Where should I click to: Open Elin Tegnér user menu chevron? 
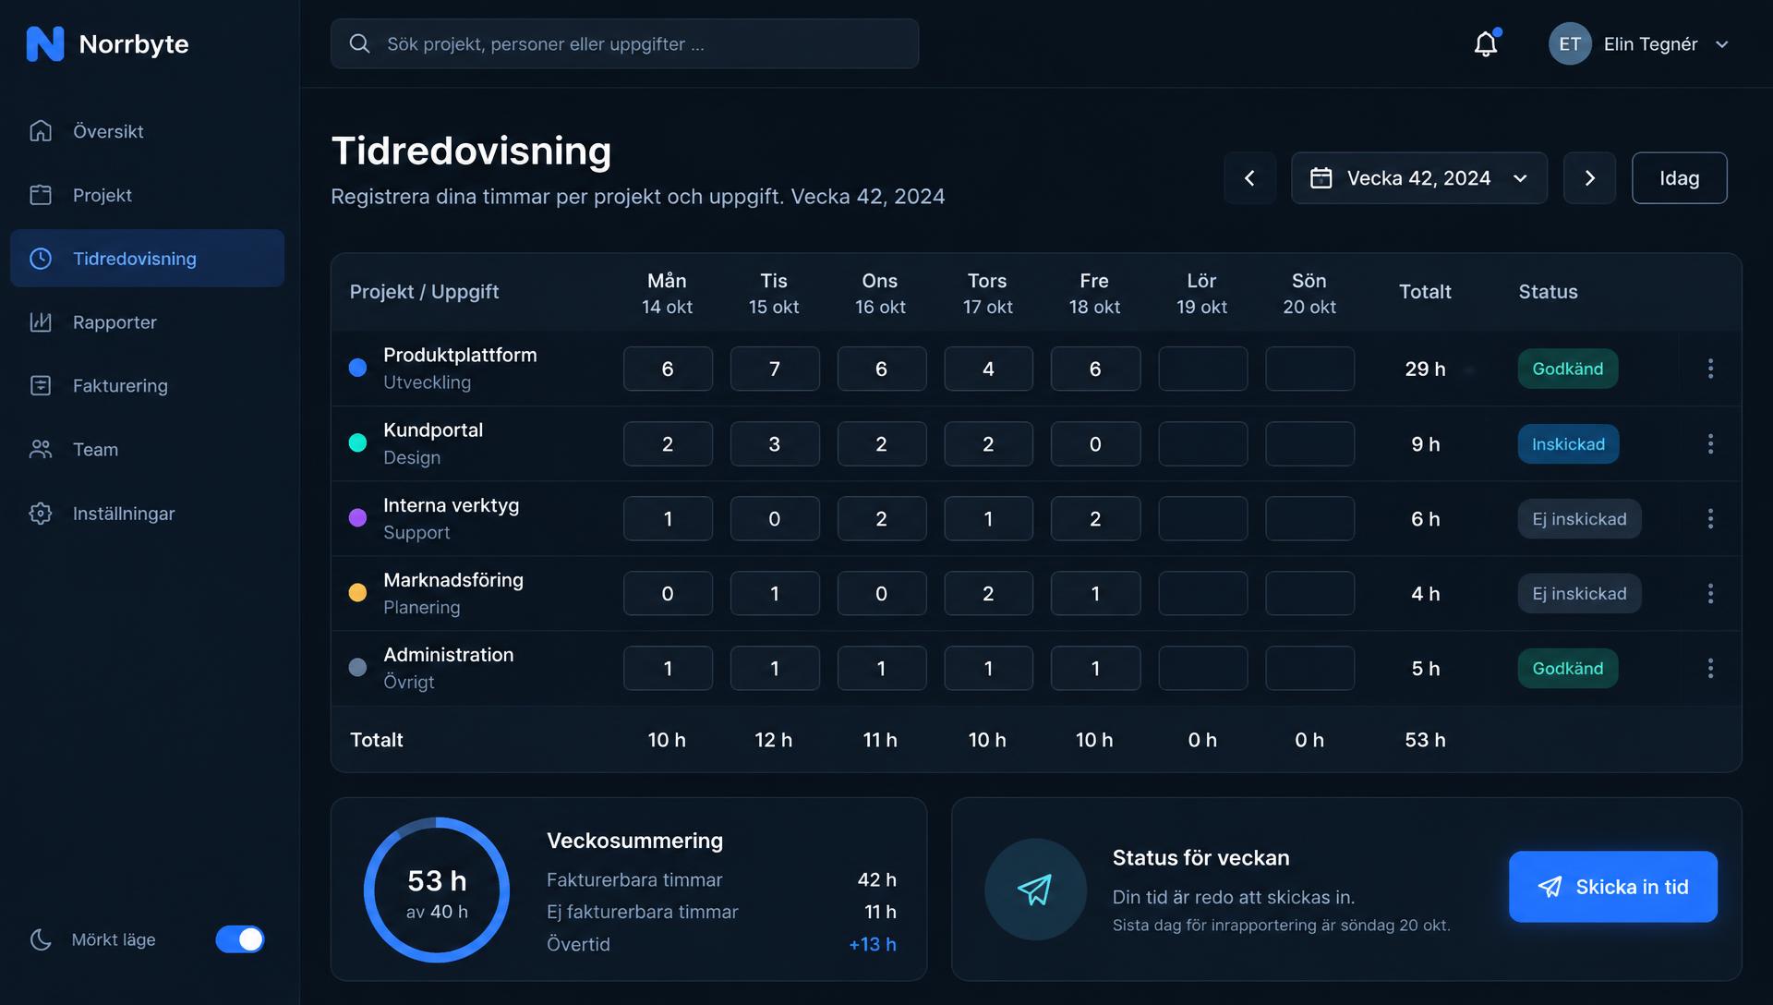[x=1721, y=44]
